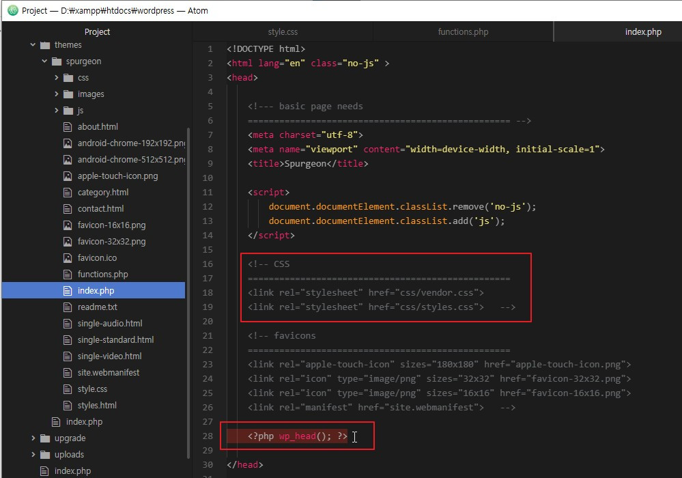Image resolution: width=682 pixels, height=478 pixels.
Task: Click the site.webmanifest file icon
Action: [68, 372]
